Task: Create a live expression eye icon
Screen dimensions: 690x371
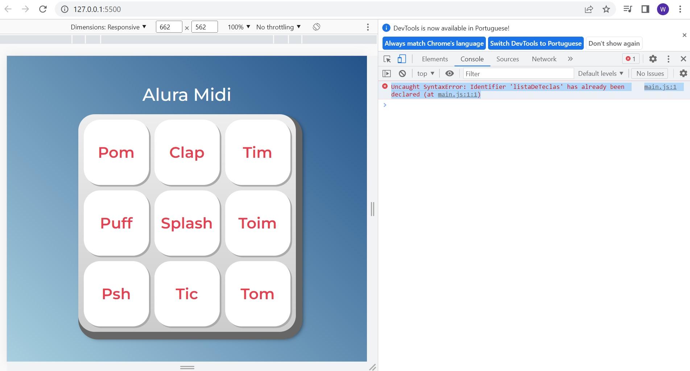Action: click(x=449, y=74)
